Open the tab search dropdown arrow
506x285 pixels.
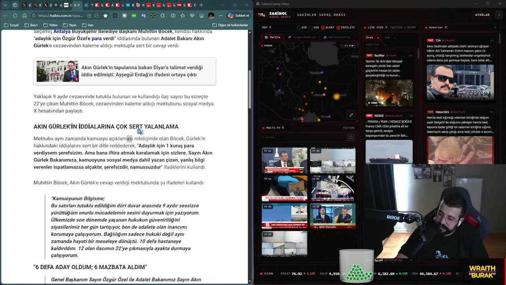[6, 5]
